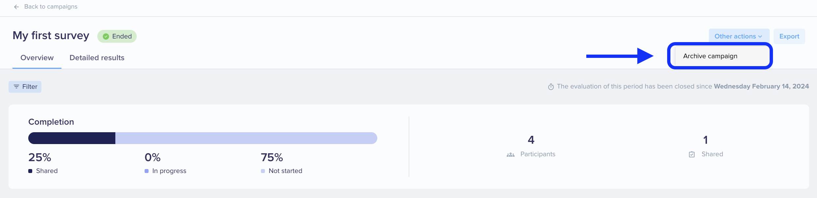Open the Filter button
The width and height of the screenshot is (817, 198).
pyautogui.click(x=25, y=87)
